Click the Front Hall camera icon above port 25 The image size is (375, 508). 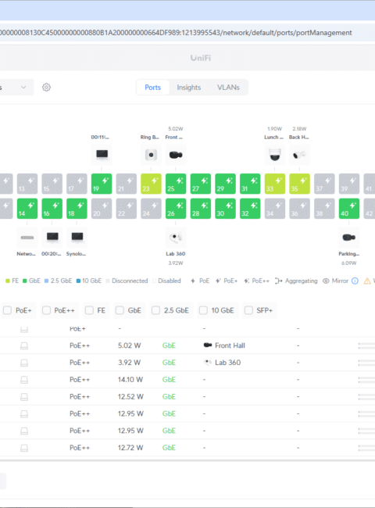click(176, 155)
